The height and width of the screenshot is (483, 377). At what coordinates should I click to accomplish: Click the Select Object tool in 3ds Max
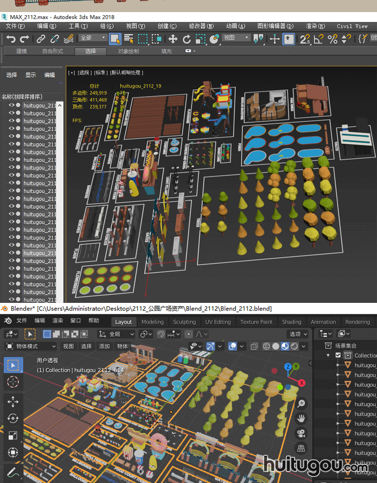point(115,39)
